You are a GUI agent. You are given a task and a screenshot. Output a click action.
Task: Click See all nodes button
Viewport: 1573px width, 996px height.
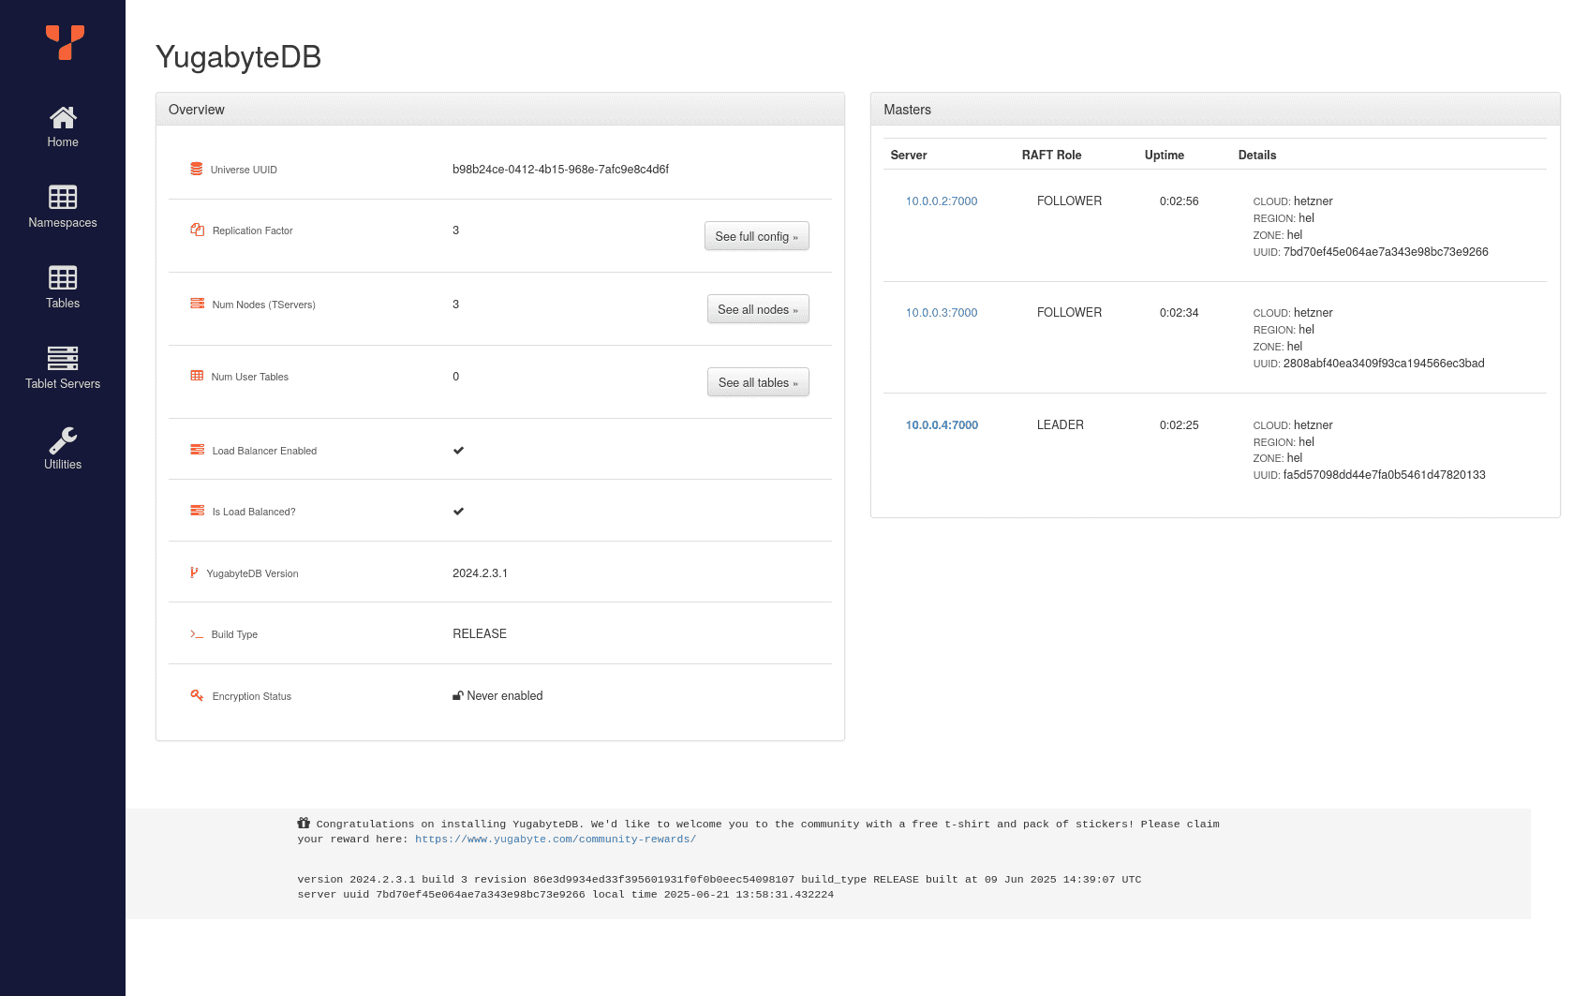[x=758, y=309]
